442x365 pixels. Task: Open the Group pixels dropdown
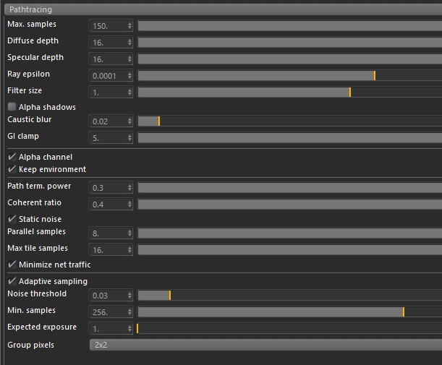click(x=265, y=345)
